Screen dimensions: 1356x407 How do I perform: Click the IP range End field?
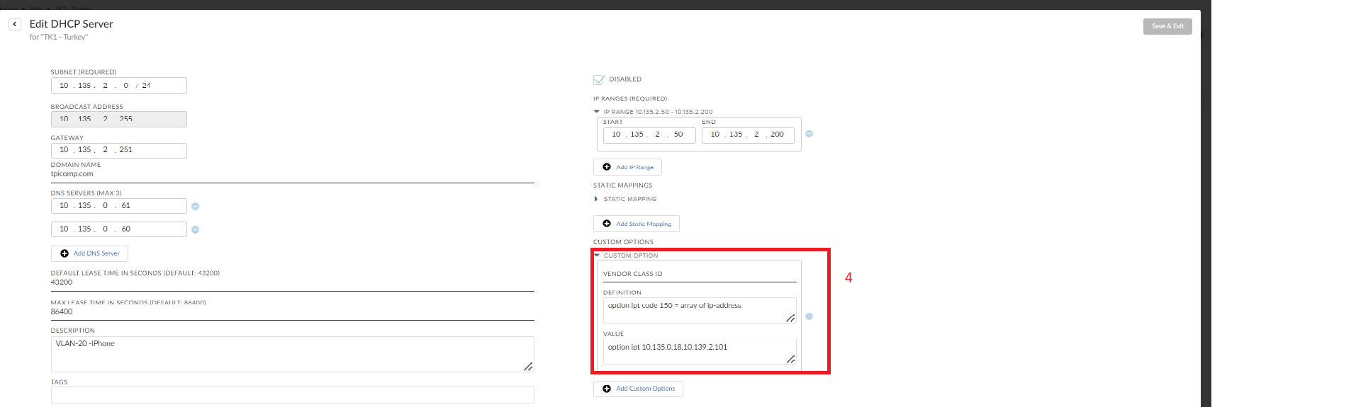click(748, 134)
